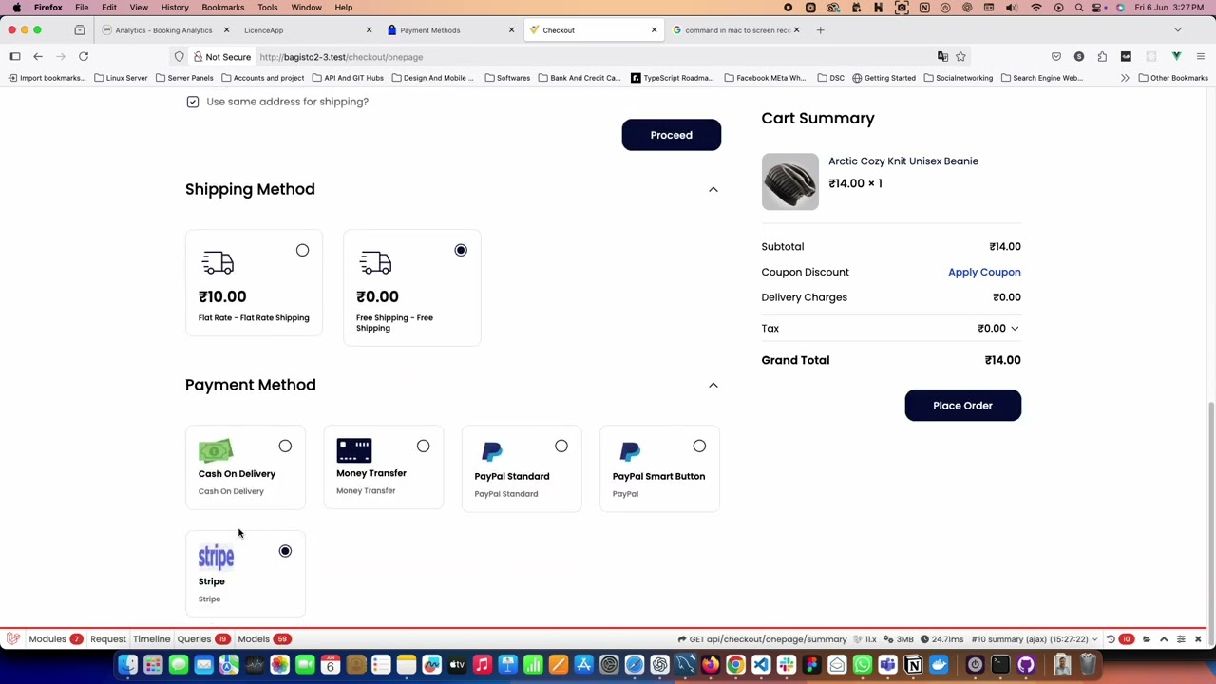Open the Firefox hamburger application menu
This screenshot has width=1216, height=684.
[1201, 57]
